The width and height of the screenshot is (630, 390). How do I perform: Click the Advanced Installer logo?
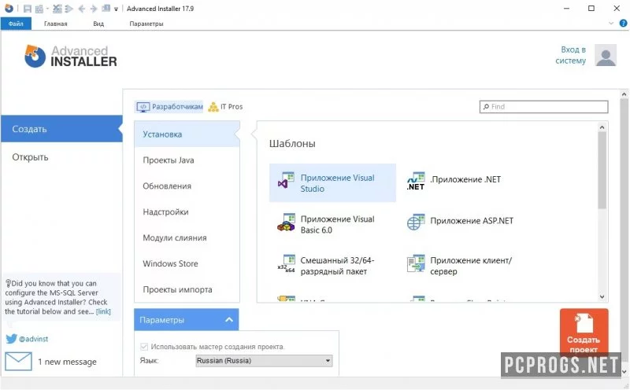(x=70, y=56)
